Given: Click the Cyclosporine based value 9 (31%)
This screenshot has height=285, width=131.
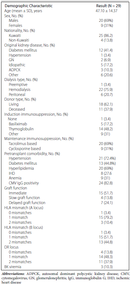Looking at the screenshot, I should [x=109, y=149].
